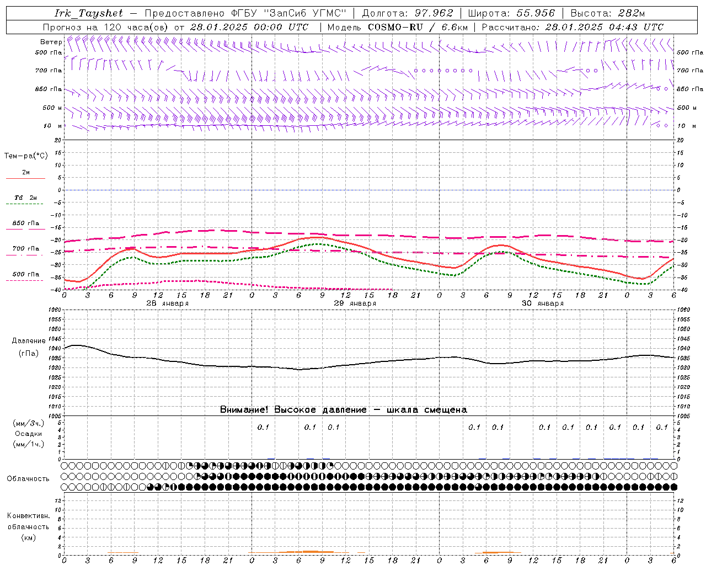This screenshot has height=565, width=706.
Task: Click the 30 января date label
Action: [x=542, y=303]
